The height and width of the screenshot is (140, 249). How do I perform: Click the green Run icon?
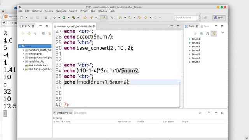tap(64, 17)
